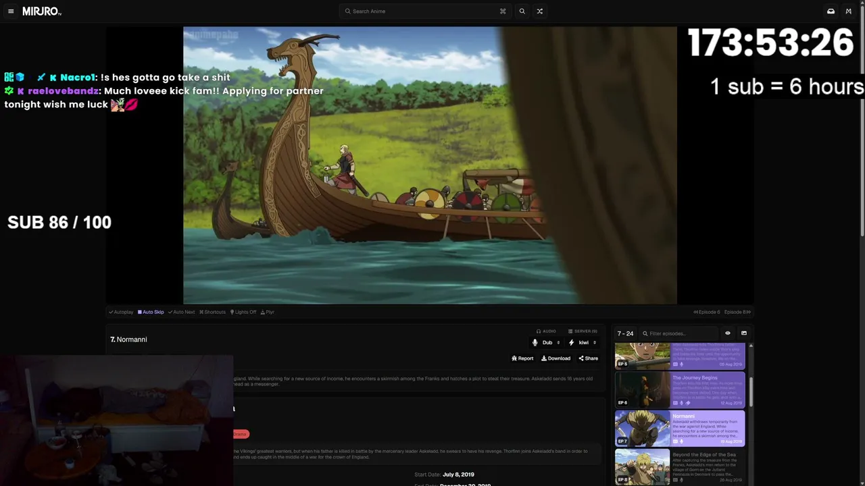The height and width of the screenshot is (486, 865).
Task: Open the profile avatar menu
Action: (x=849, y=11)
